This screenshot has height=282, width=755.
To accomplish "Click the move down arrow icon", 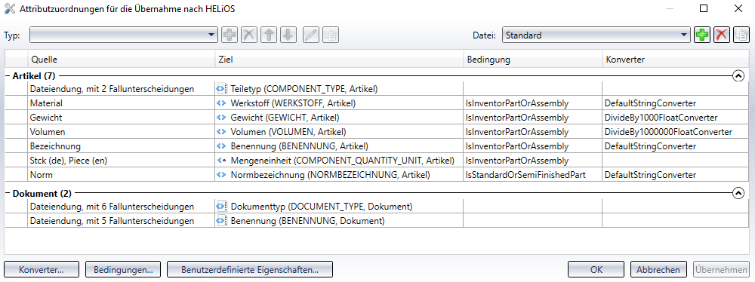I will point(288,35).
